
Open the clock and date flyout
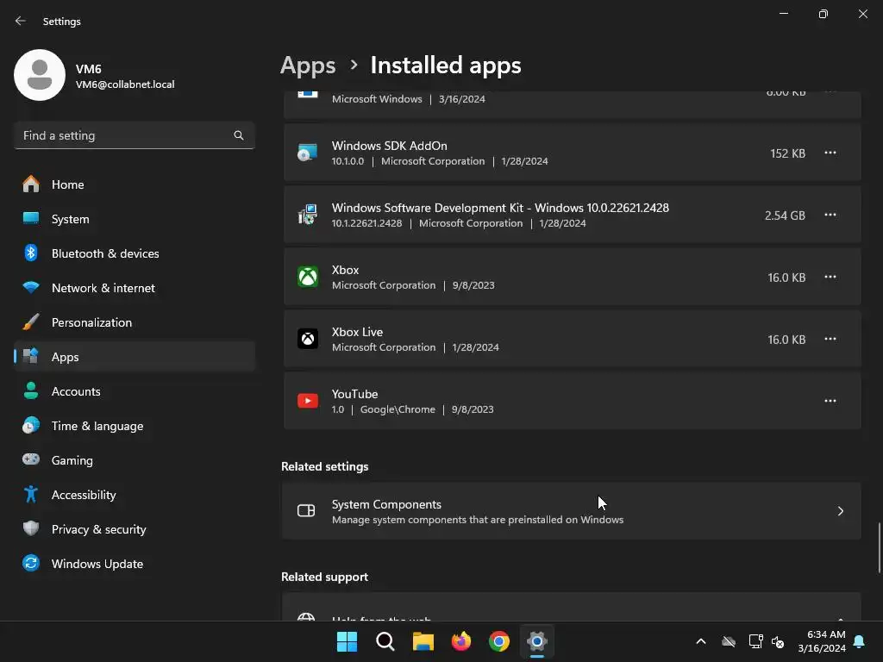tap(822, 641)
